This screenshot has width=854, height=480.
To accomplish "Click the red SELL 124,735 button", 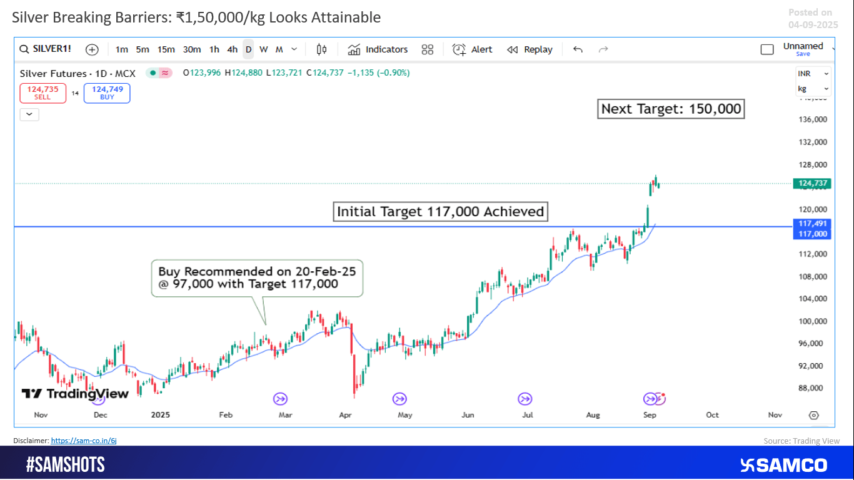I will pyautogui.click(x=43, y=93).
